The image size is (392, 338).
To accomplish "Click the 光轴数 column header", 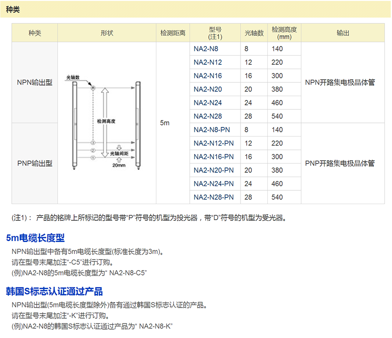I will coord(254,33).
